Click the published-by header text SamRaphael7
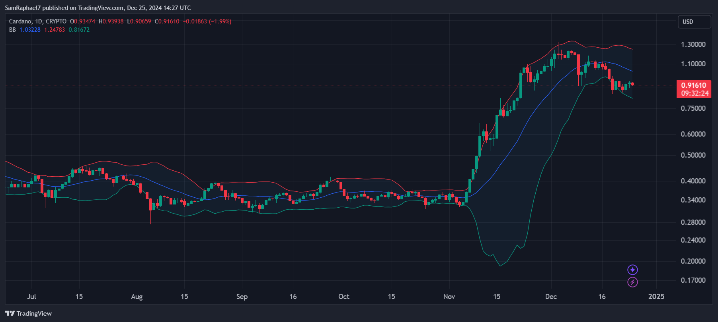The height and width of the screenshot is (322, 718). 23,8
